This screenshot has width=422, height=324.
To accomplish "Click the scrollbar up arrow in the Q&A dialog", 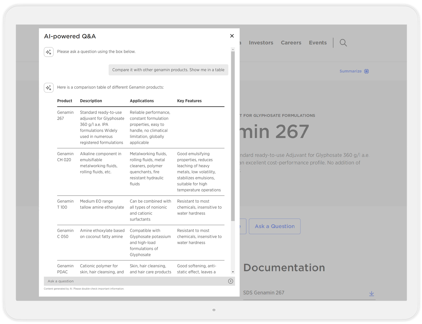I will click(x=233, y=49).
